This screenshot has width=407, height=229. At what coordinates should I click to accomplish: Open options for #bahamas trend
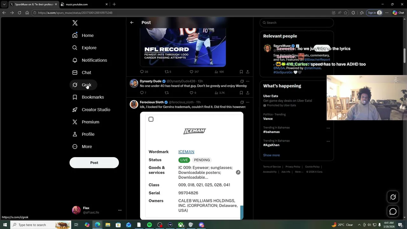[328, 128]
